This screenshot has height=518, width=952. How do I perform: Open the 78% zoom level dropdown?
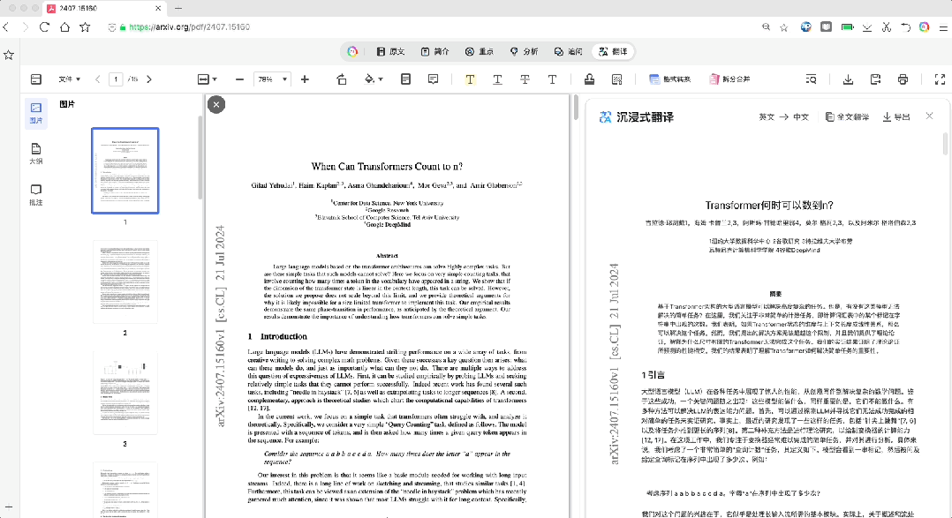click(x=272, y=79)
